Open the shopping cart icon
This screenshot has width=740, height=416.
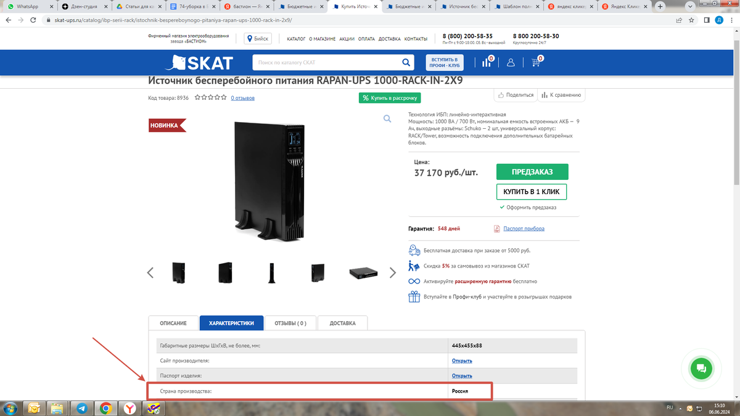(535, 62)
